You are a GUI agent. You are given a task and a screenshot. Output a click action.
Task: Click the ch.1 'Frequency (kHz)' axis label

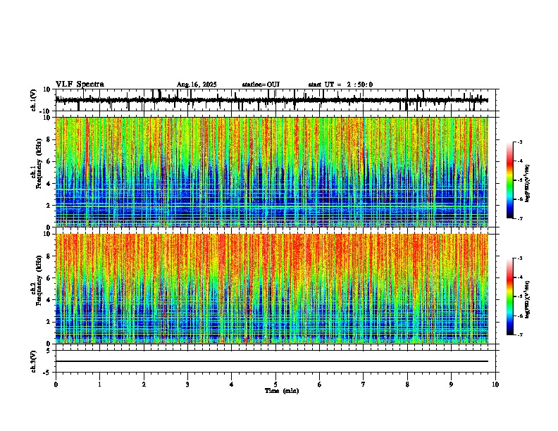[39, 163]
